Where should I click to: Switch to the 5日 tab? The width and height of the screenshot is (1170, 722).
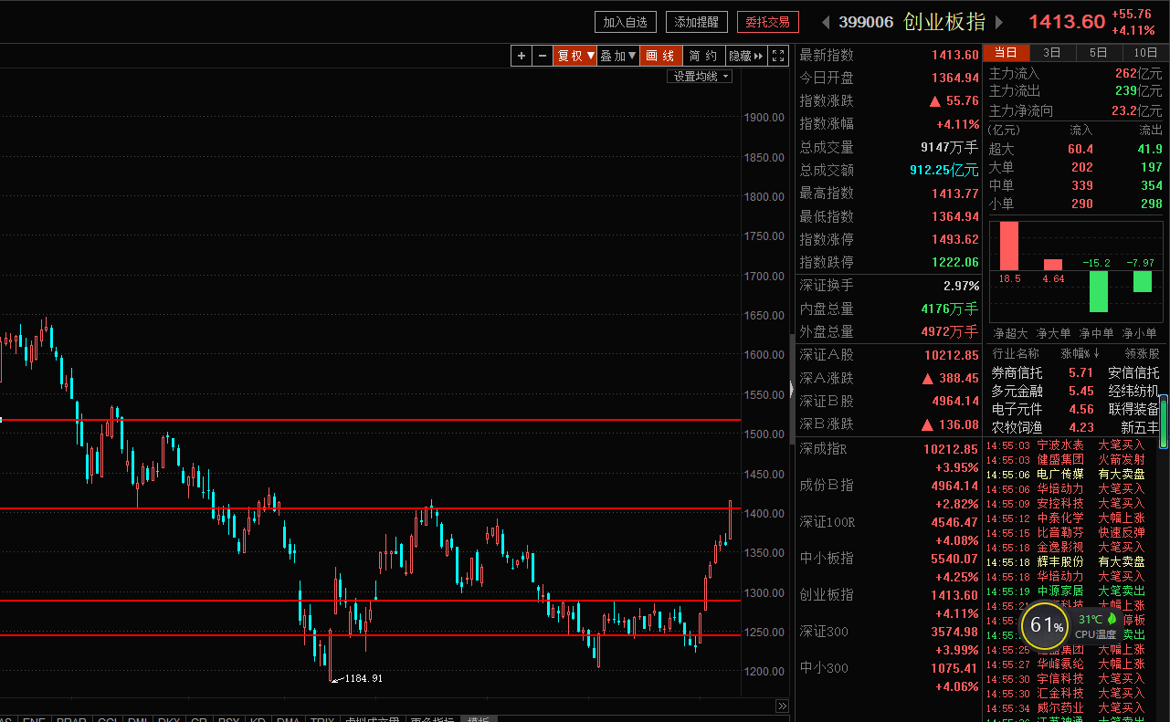click(1099, 53)
